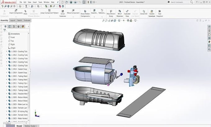This screenshot has width=211, height=127.
Task: Open the Move Component dropdown arrow
Action: click(x=73, y=17)
